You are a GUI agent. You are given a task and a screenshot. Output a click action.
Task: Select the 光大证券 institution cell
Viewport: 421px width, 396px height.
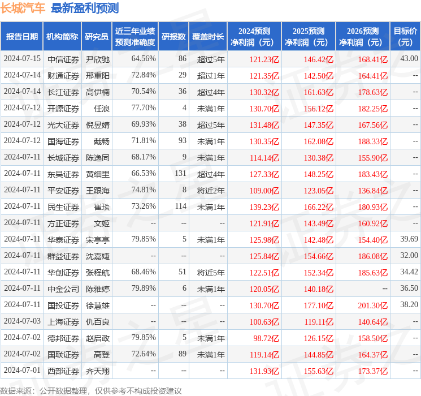pyautogui.click(x=63, y=125)
